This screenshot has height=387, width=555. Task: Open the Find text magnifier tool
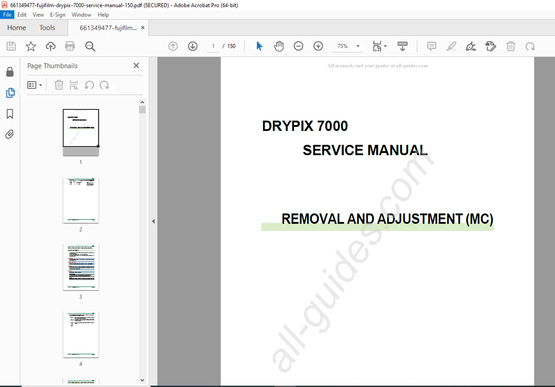[x=90, y=46]
